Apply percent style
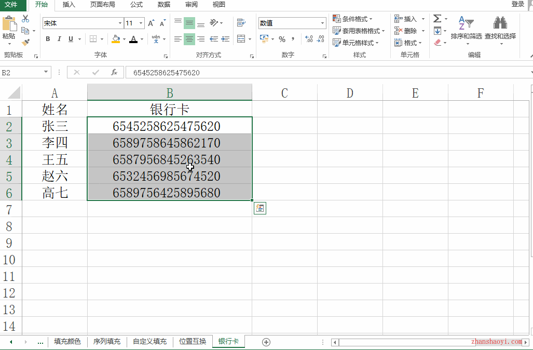This screenshot has width=533, height=350. pyautogui.click(x=282, y=39)
